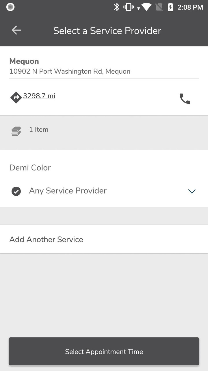Tap the circular notification icon in status bar
The image size is (208, 371).
click(x=10, y=7)
